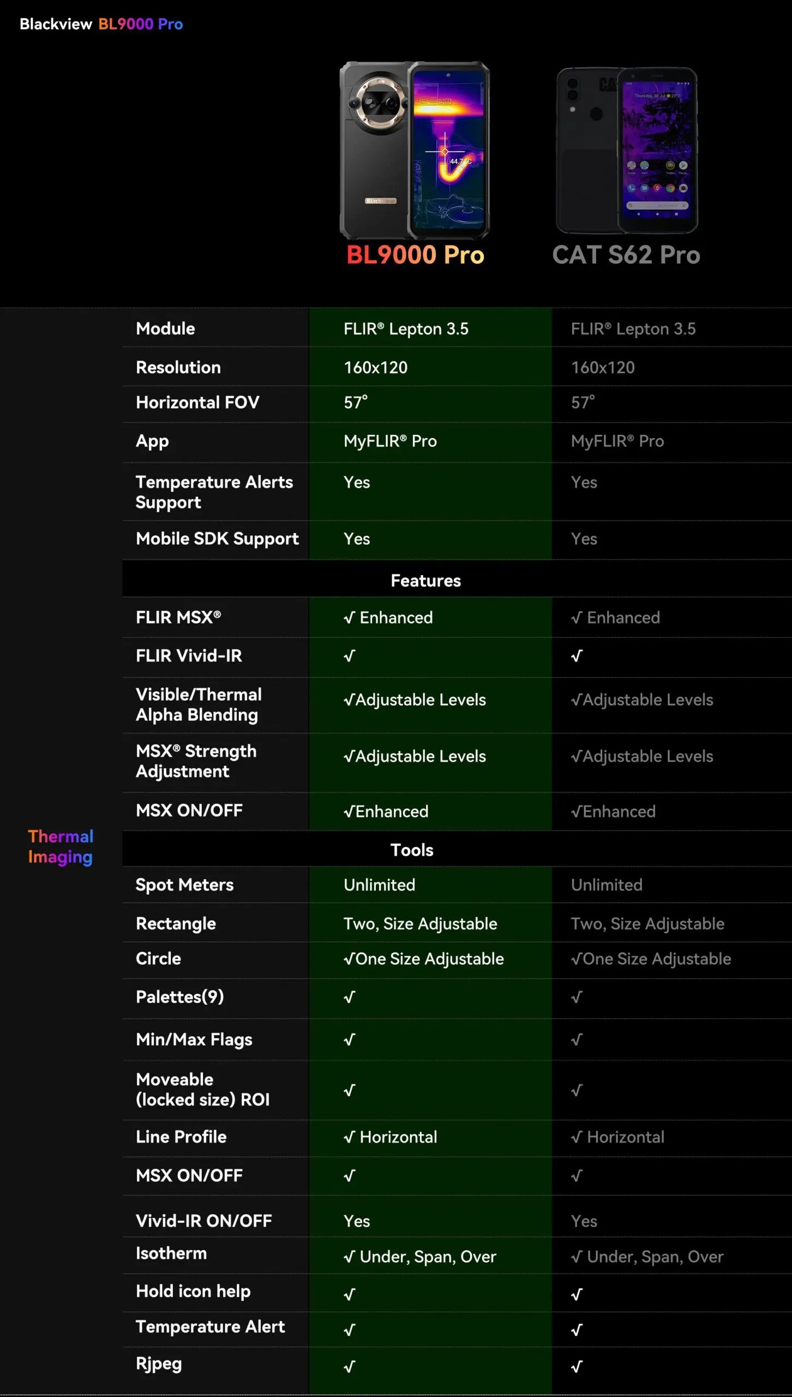Viewport: 792px width, 1397px height.
Task: Click the Module row label
Action: [x=165, y=329]
